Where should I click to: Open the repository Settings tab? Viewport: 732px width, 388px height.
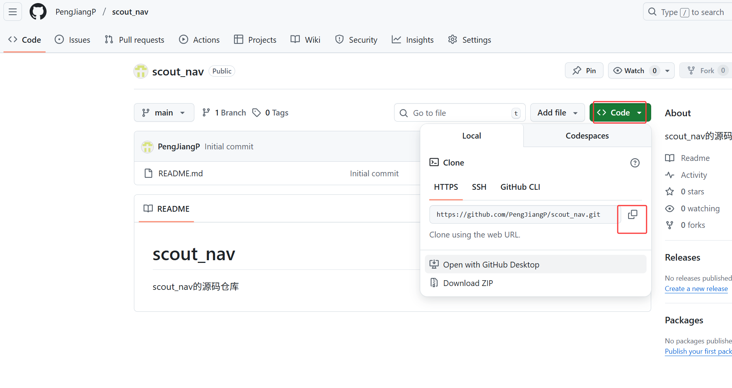(x=470, y=40)
